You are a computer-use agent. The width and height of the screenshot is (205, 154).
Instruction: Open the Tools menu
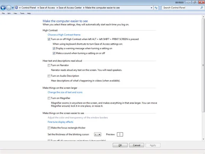[22, 13]
